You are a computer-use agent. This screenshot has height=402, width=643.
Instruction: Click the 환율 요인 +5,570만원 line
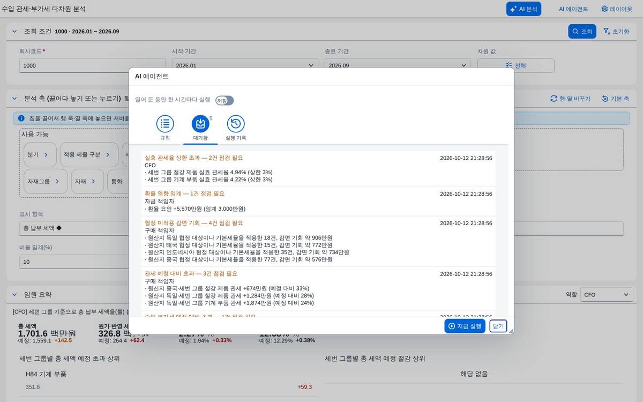point(195,209)
